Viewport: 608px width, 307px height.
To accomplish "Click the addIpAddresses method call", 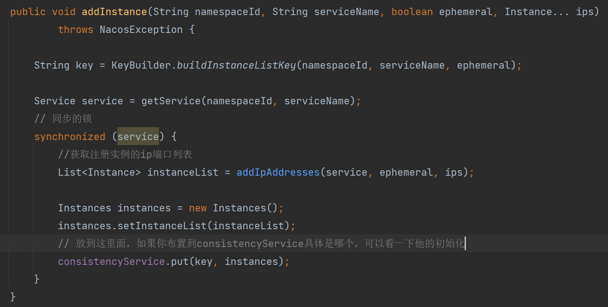I will tap(278, 172).
